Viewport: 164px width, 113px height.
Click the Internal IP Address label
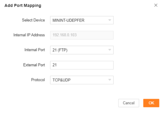click(29, 35)
